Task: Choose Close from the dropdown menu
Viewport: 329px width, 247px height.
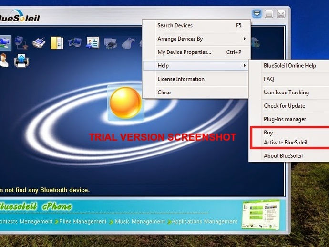Action: 195,93
